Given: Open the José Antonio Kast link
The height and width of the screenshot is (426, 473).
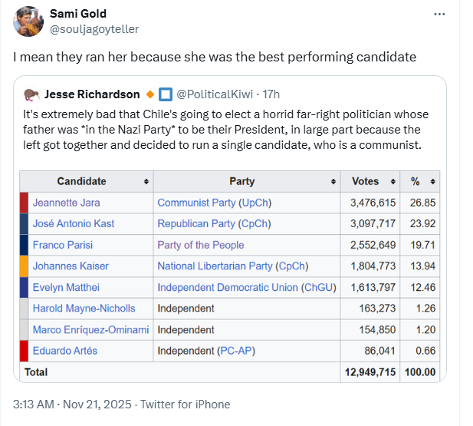Looking at the screenshot, I should 75,224.
